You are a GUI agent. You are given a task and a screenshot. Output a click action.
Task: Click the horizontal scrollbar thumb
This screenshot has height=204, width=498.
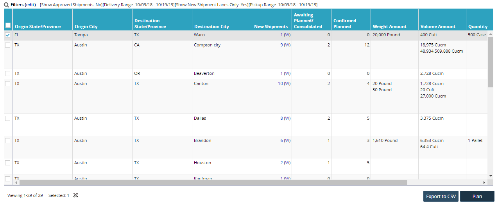pyautogui.click(x=213, y=183)
